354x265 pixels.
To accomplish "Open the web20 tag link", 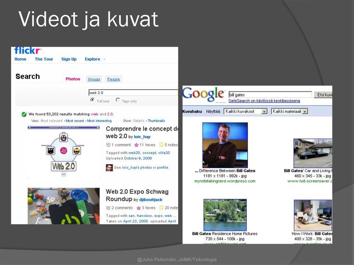I will tap(134, 153).
